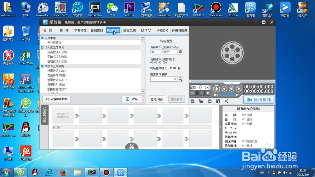This screenshot has height=177, width=315.
Task: Switch to the 画面风格 tab
Action: click(x=129, y=31)
